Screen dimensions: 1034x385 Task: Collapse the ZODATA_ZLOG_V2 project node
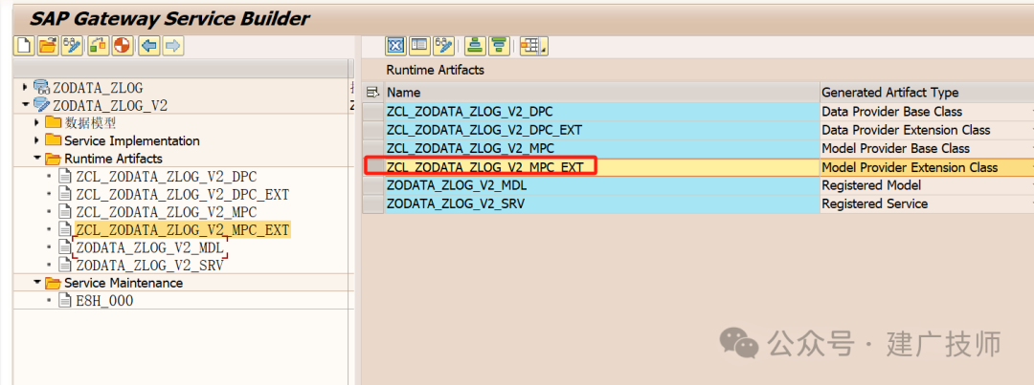click(26, 105)
